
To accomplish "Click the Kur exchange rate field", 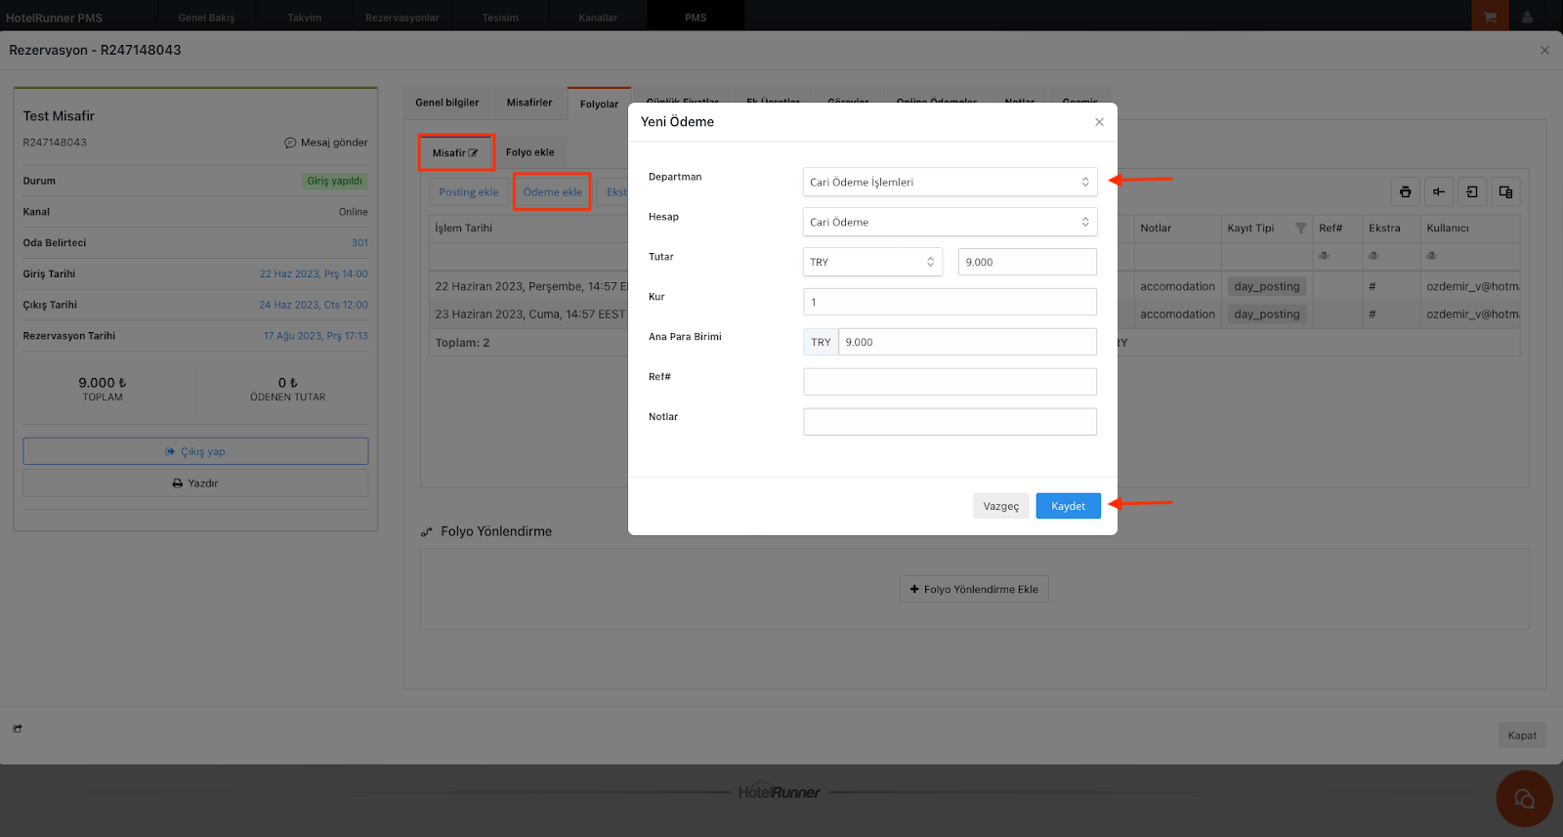I will (950, 303).
